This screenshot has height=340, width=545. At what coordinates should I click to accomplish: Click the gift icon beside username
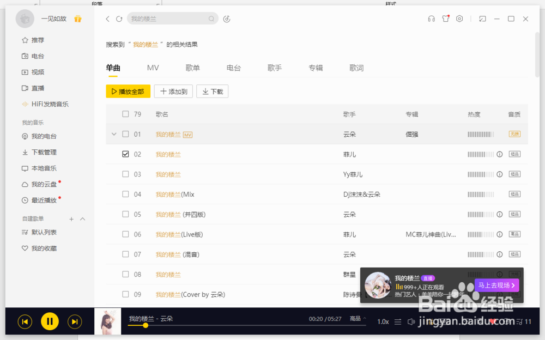77,19
